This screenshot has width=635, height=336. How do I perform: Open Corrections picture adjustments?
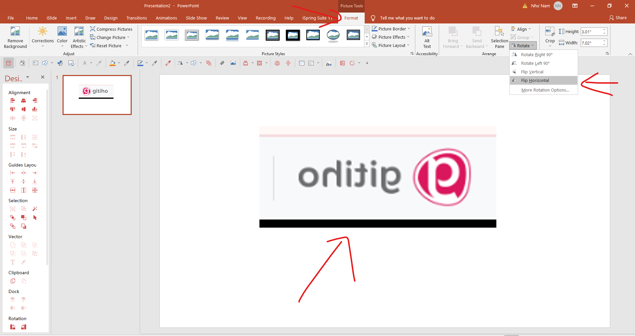click(43, 37)
